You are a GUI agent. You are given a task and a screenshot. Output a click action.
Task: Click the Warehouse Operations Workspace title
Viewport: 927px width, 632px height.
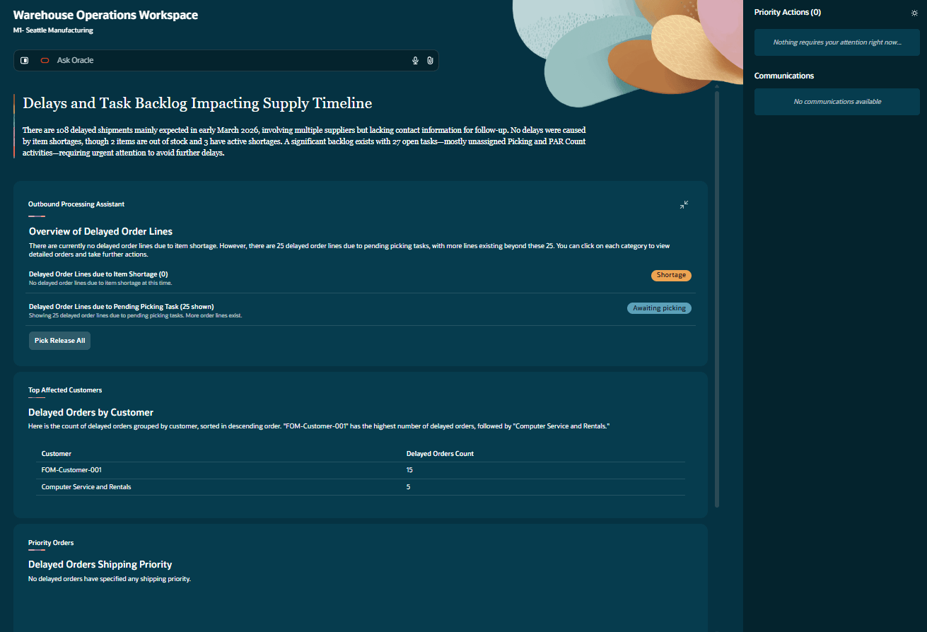pos(105,16)
